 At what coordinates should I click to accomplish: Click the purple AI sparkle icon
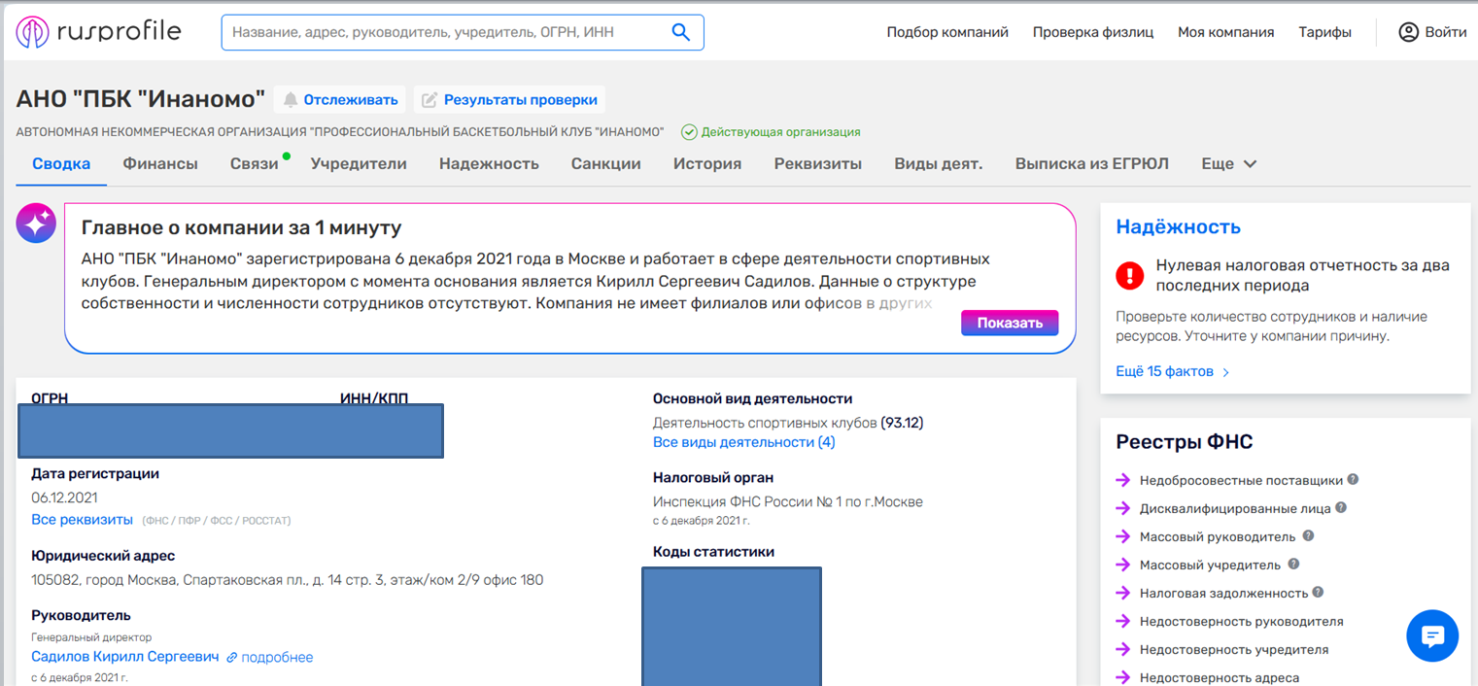36,223
